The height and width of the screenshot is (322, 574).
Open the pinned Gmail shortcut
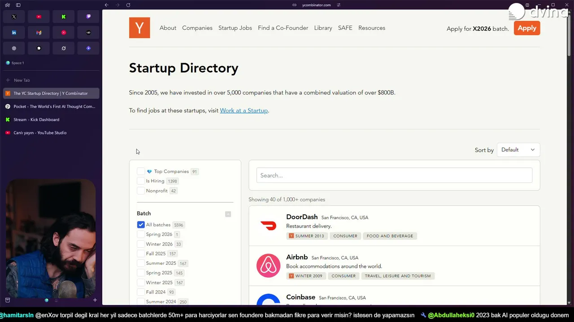(x=39, y=32)
